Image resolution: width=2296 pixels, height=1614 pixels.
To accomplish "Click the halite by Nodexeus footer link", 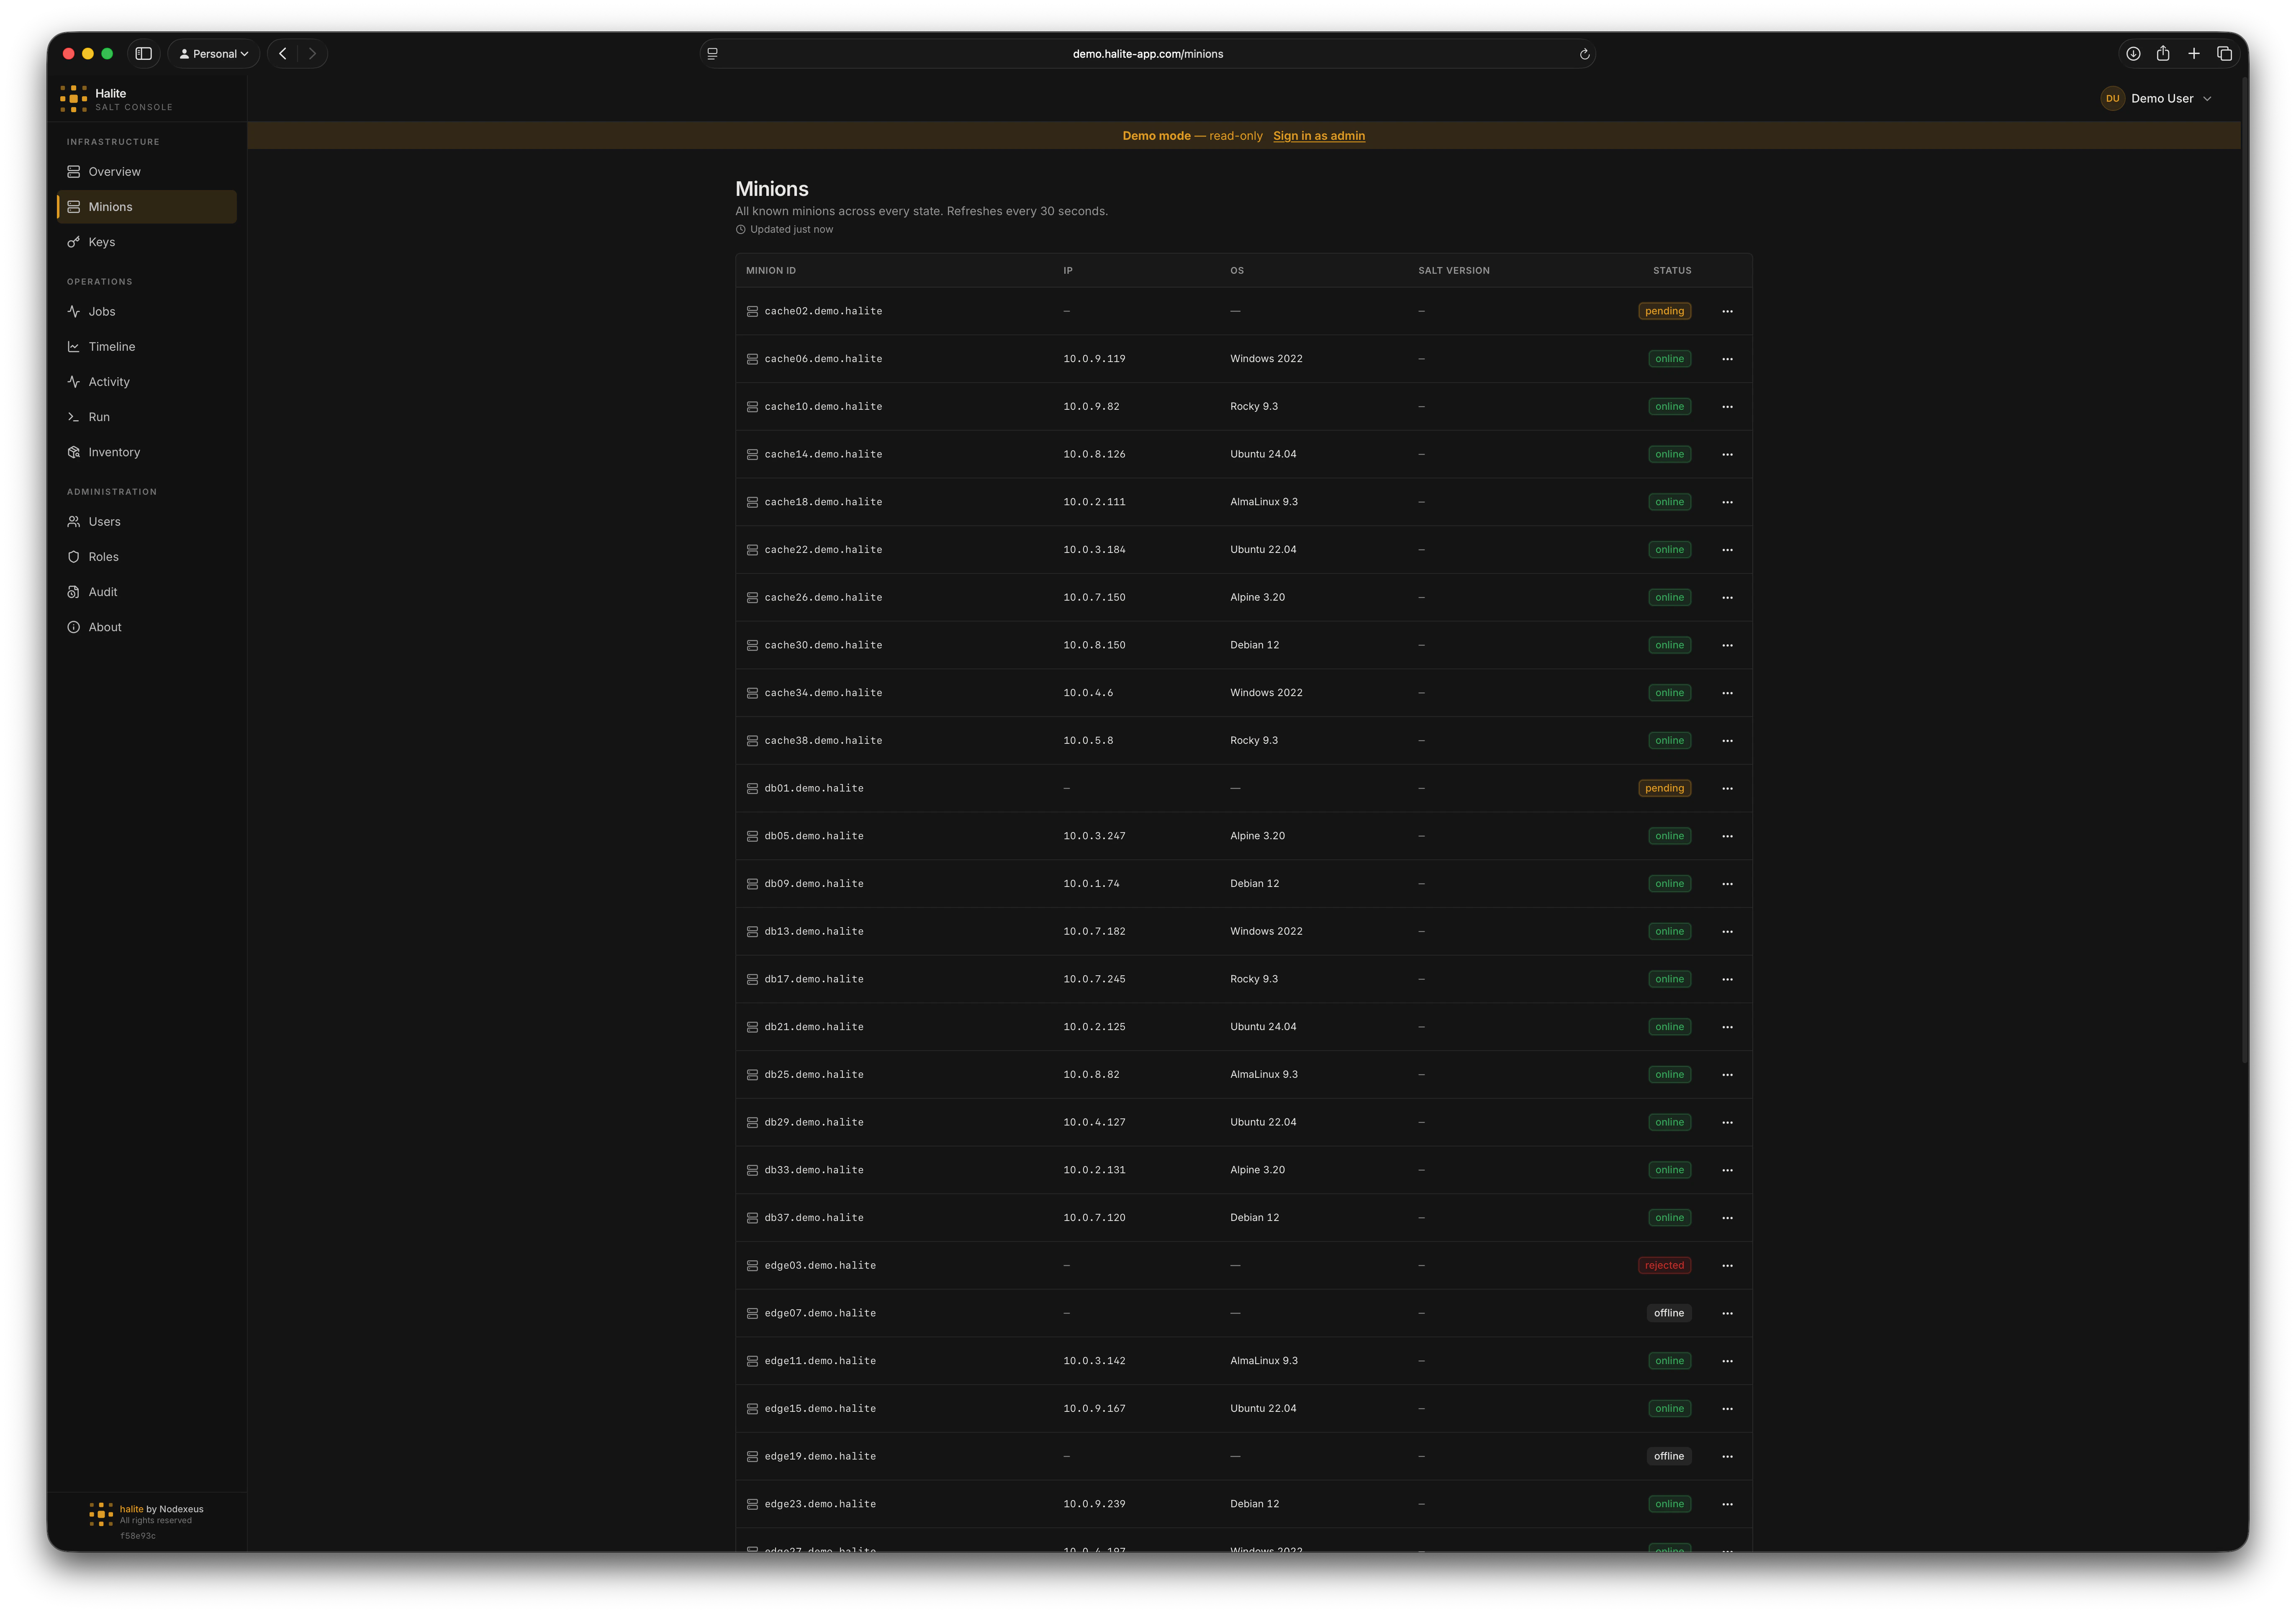I will [161, 1509].
